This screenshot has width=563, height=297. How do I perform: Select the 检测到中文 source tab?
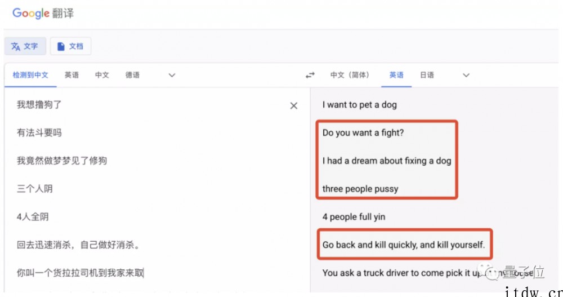[30, 75]
